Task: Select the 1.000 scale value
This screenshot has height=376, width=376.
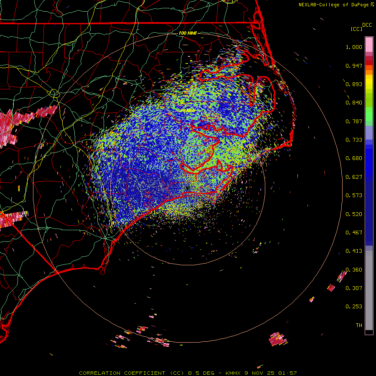Action: click(354, 47)
